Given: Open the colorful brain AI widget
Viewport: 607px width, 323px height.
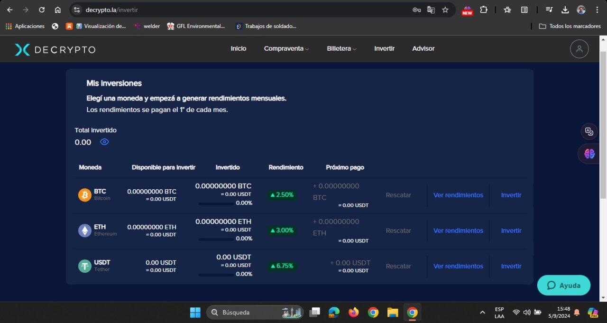Looking at the screenshot, I should [x=589, y=153].
